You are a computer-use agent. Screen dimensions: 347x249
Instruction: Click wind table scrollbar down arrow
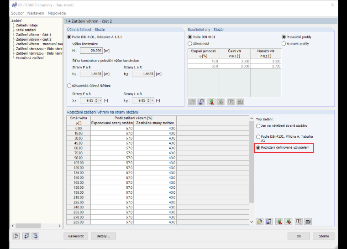(252, 222)
